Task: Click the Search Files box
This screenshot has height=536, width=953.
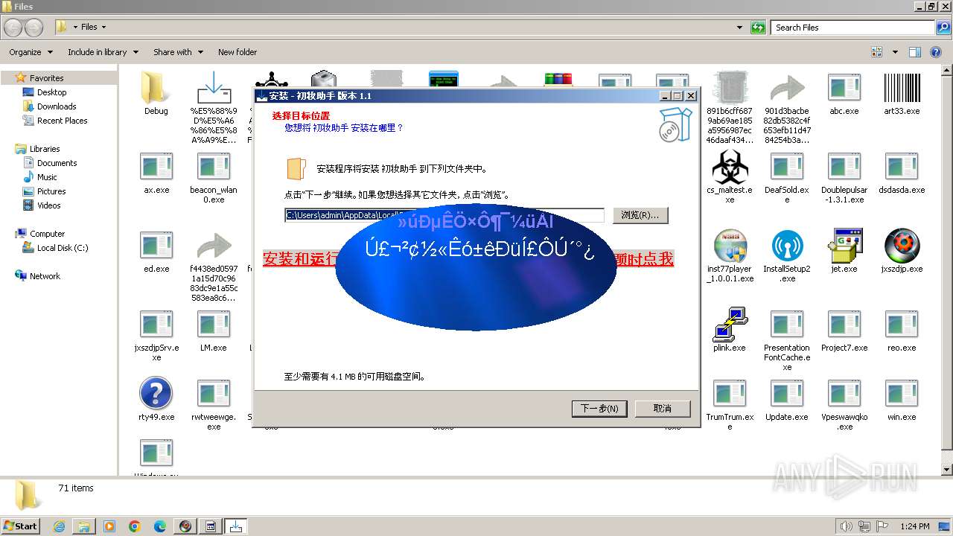Action: 853,28
